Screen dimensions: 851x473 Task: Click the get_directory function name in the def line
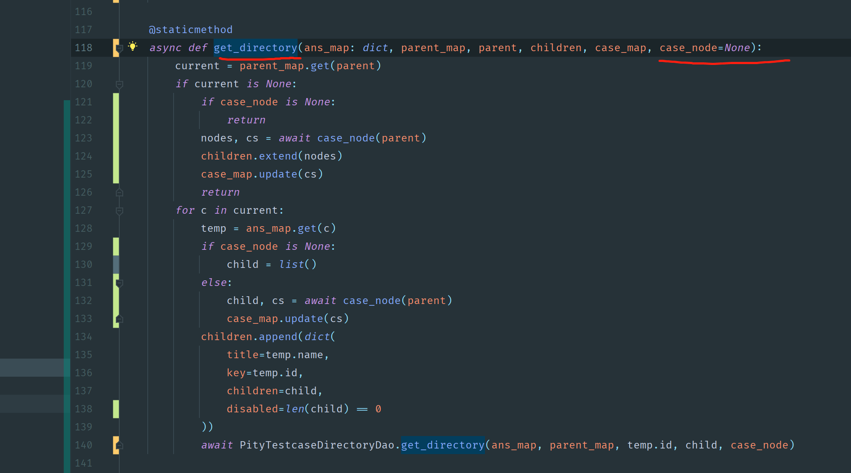(255, 48)
